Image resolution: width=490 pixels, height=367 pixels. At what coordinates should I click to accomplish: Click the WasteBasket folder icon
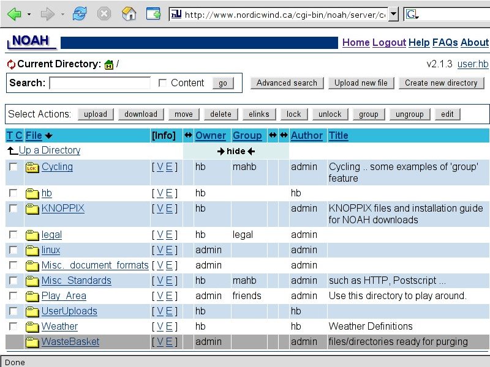(32, 342)
